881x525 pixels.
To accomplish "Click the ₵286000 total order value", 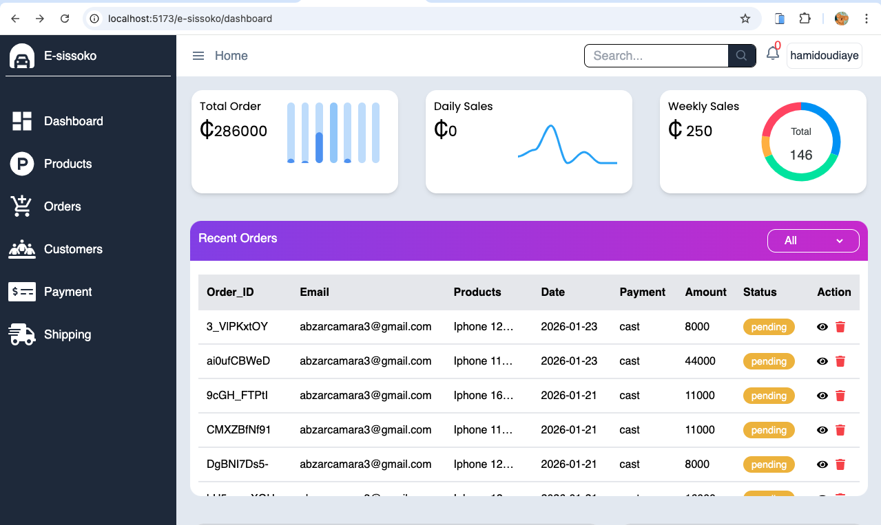I will 234,130.
